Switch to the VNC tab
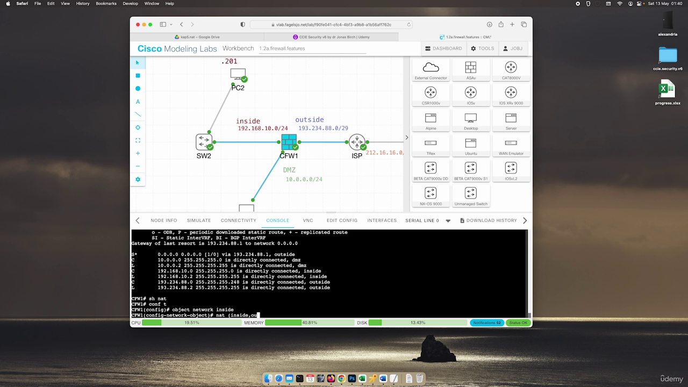The image size is (688, 387). [308, 220]
